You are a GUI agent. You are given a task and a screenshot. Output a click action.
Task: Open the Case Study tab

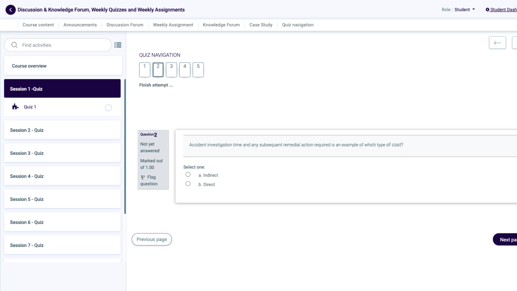pos(261,25)
